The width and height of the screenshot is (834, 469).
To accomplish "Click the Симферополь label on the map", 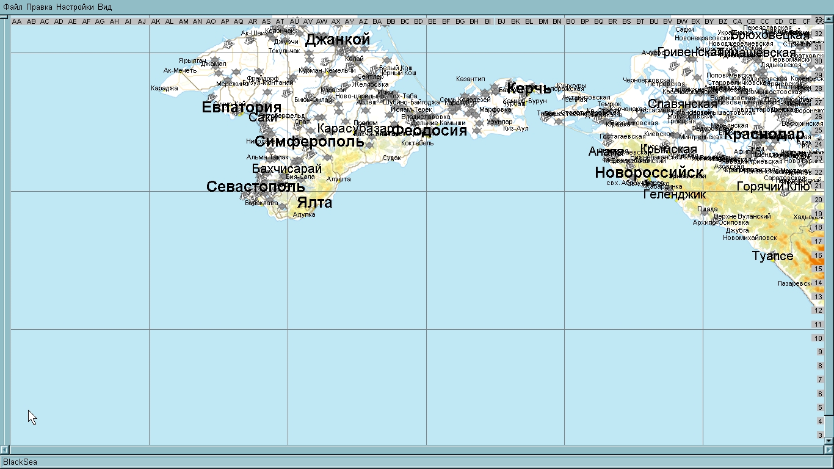I will tap(309, 142).
